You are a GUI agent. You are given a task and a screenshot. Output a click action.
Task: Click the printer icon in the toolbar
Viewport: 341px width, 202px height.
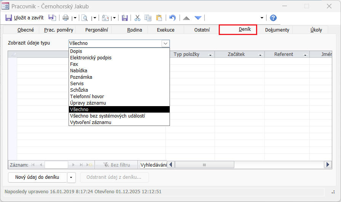[66, 18]
